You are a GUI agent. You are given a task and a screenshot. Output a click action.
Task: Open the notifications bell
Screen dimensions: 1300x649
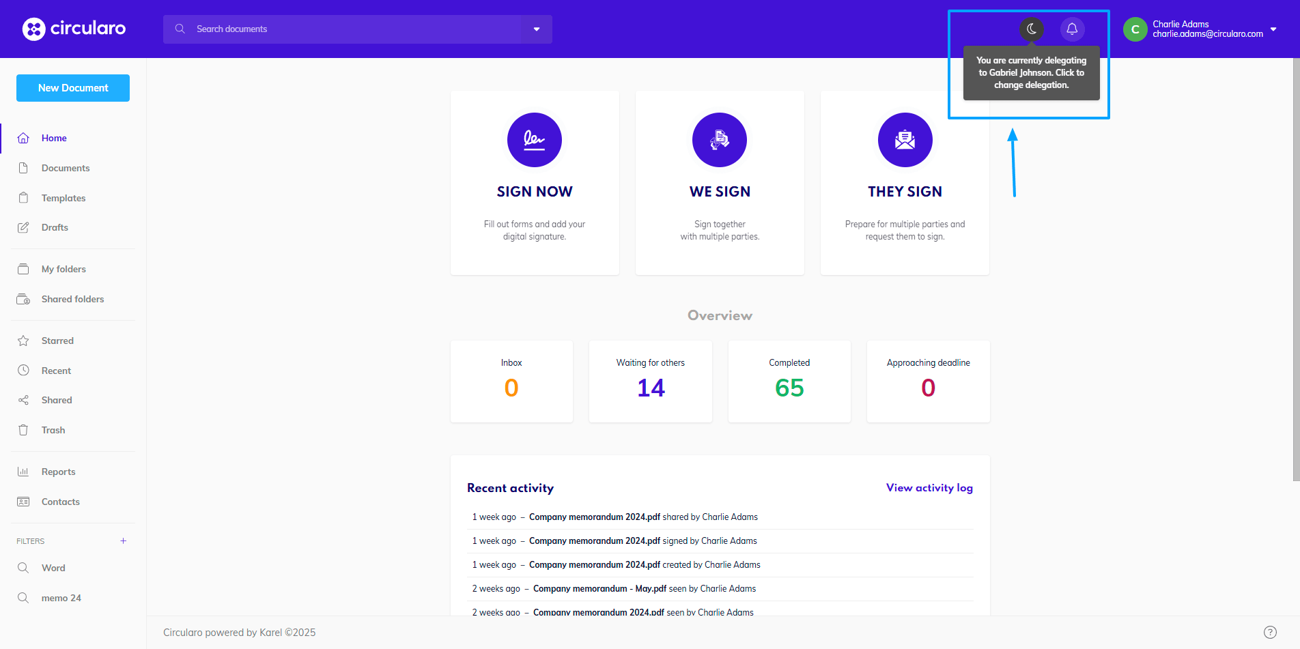[1072, 29]
